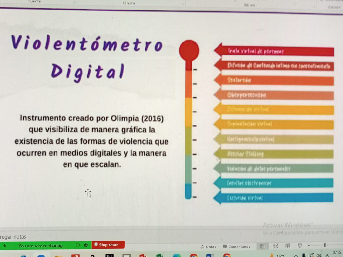This screenshot has width=343, height=257.
Task: Stop the Zoom screen share
Action: click(x=108, y=245)
